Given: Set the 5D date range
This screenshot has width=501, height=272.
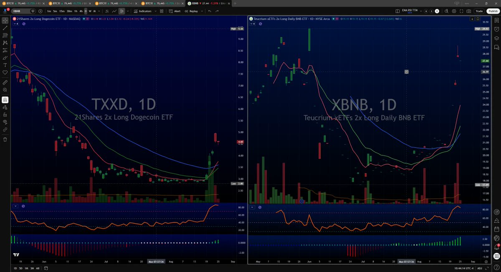Looking at the screenshot, I should coord(20,268).
